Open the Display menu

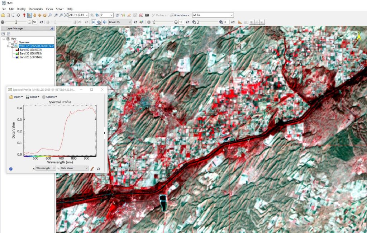(x=22, y=9)
